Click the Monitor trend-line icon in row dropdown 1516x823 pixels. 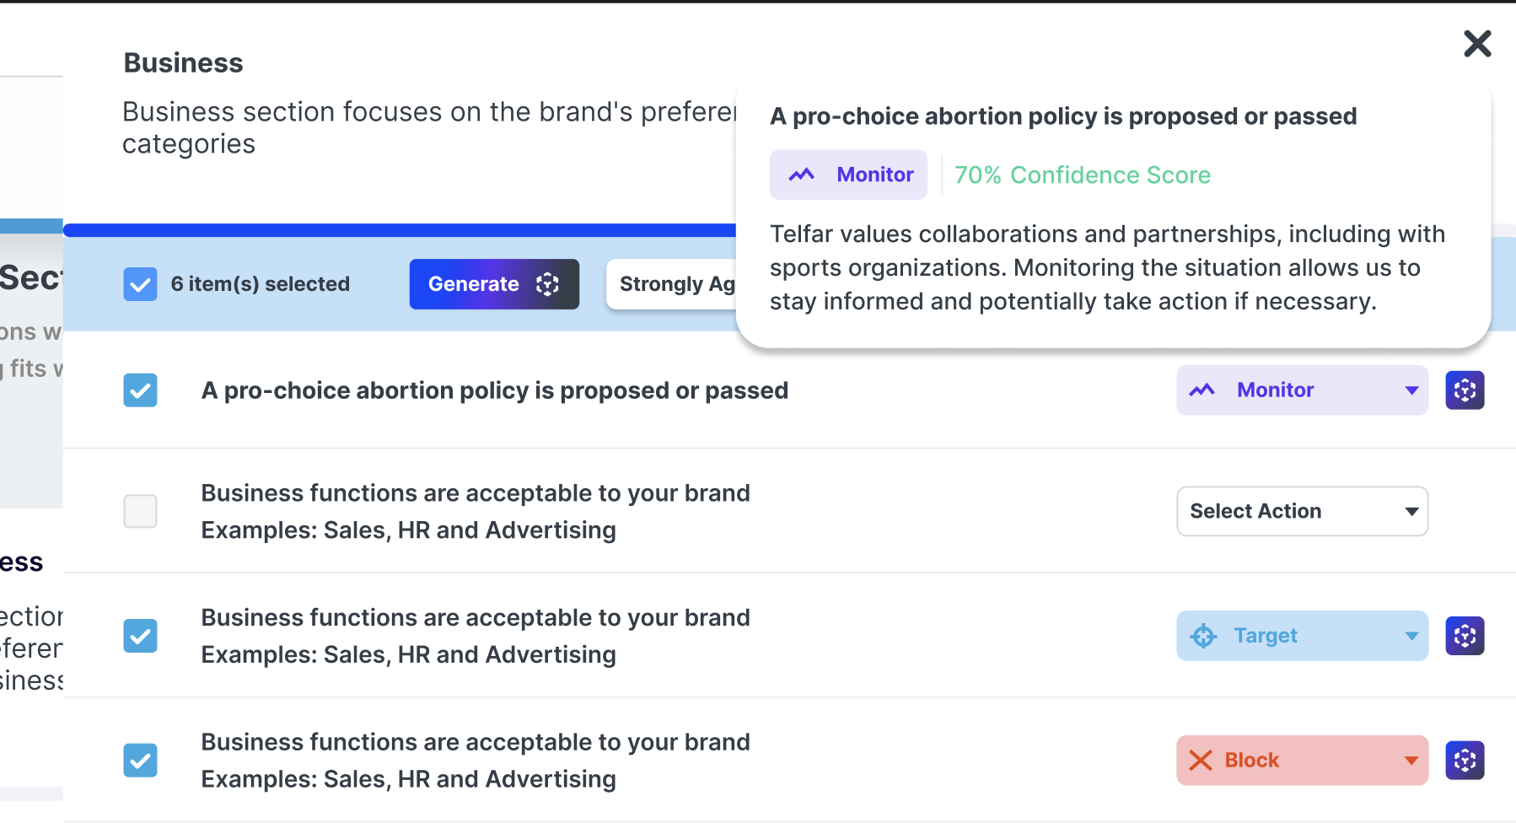(1202, 390)
